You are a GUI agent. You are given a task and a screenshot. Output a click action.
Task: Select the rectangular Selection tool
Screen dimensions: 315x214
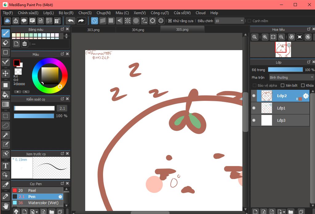(6, 116)
